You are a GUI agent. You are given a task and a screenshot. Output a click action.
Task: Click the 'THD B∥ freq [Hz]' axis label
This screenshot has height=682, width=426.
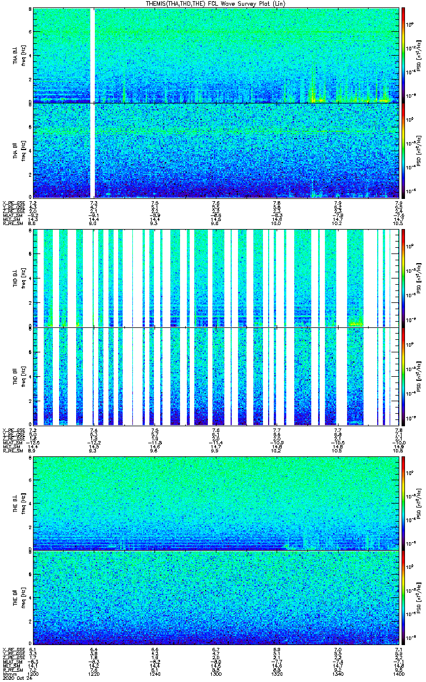19,376
